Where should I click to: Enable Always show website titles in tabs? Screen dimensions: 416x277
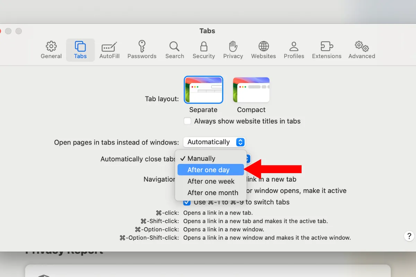pyautogui.click(x=188, y=121)
